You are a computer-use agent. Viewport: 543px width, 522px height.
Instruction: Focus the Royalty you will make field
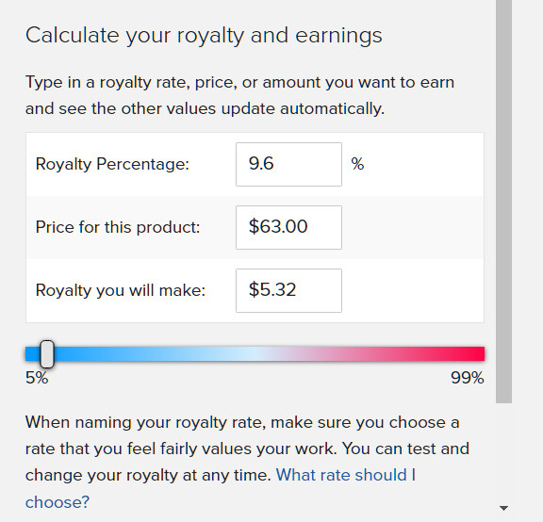coord(288,291)
